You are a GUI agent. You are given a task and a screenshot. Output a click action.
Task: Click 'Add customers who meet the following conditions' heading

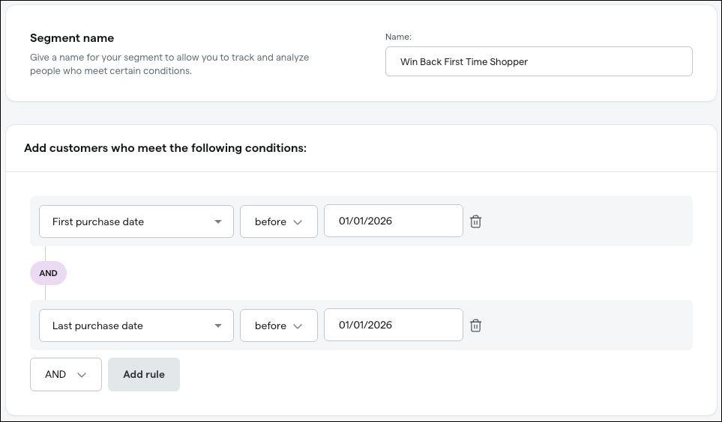165,148
